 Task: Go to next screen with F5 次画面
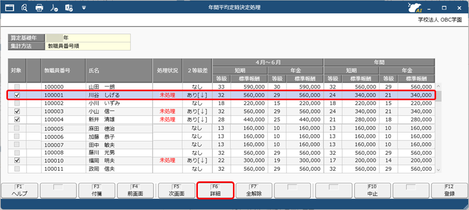(177, 190)
